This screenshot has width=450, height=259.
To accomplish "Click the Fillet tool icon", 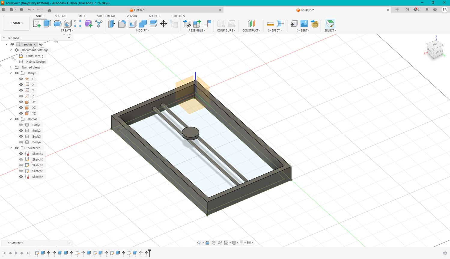I will [x=122, y=24].
